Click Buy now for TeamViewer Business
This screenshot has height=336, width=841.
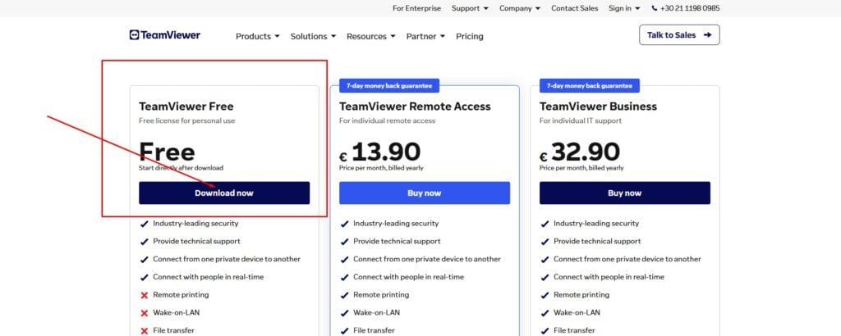(x=625, y=193)
